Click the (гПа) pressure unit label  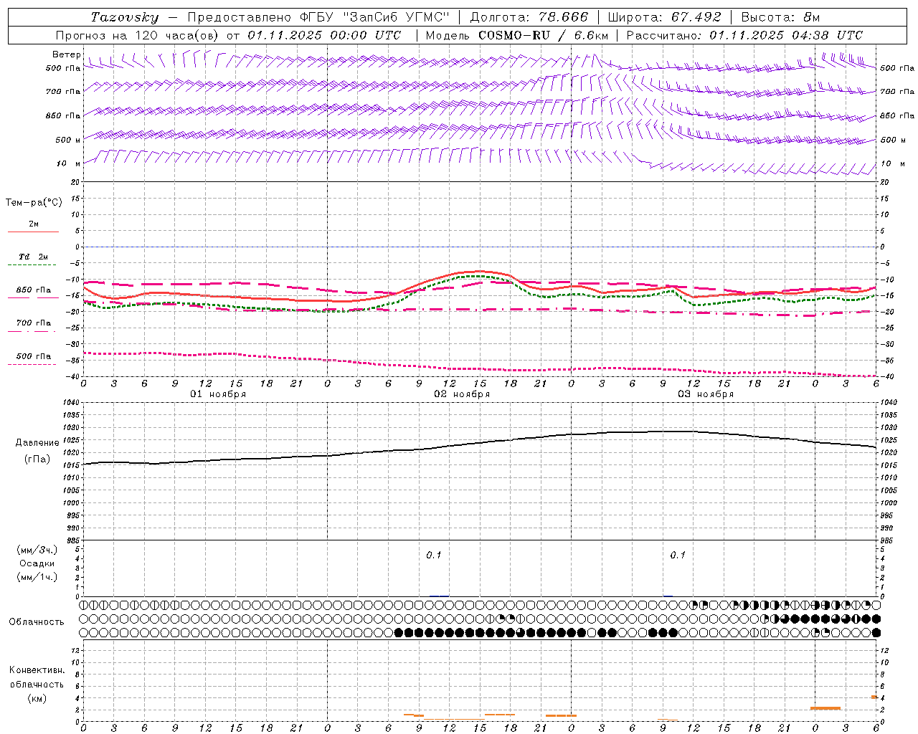37,459
